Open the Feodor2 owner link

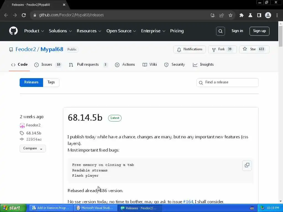[x=26, y=49]
